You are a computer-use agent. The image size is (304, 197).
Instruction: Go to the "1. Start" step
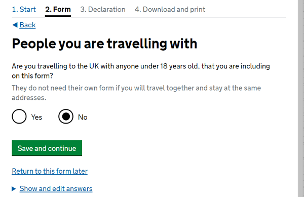click(x=24, y=9)
